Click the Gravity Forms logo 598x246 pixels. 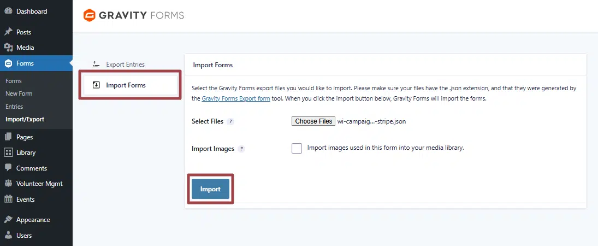[x=133, y=15]
